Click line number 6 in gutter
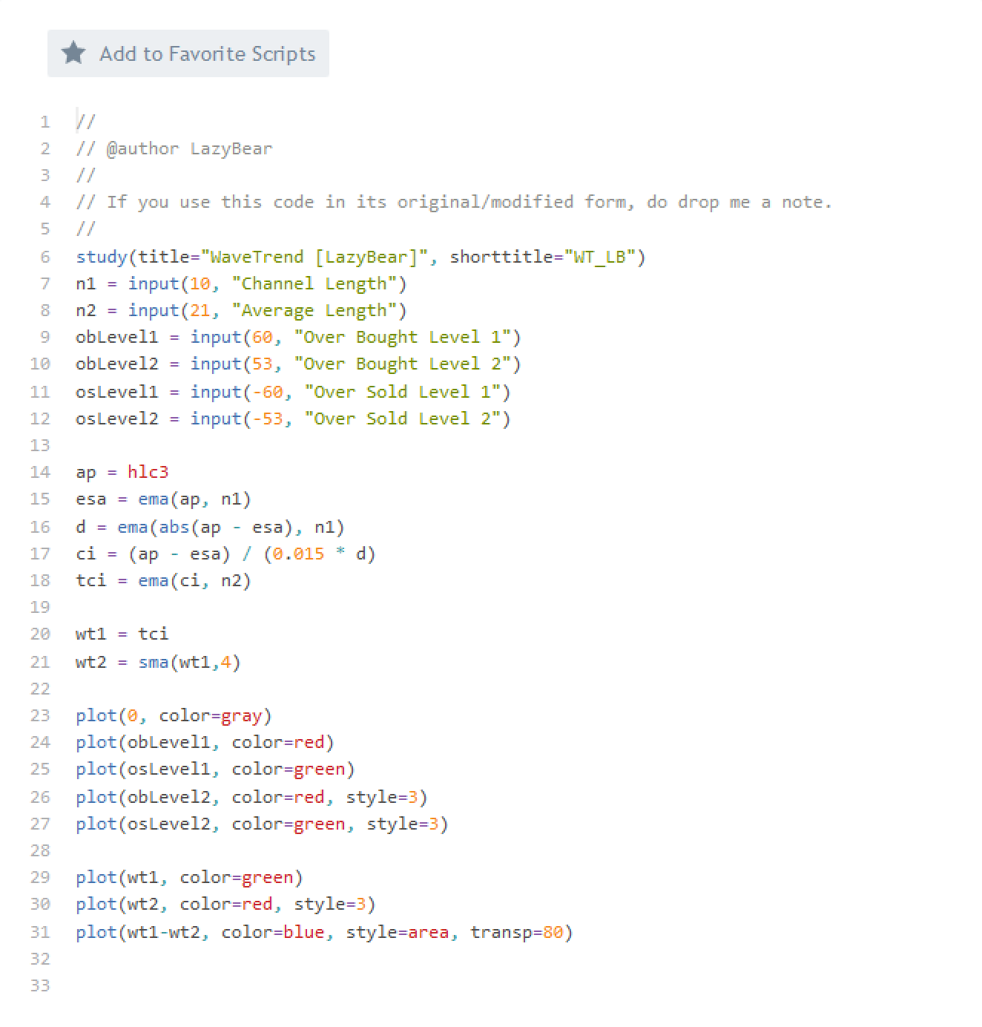The width and height of the screenshot is (982, 1027). point(45,257)
